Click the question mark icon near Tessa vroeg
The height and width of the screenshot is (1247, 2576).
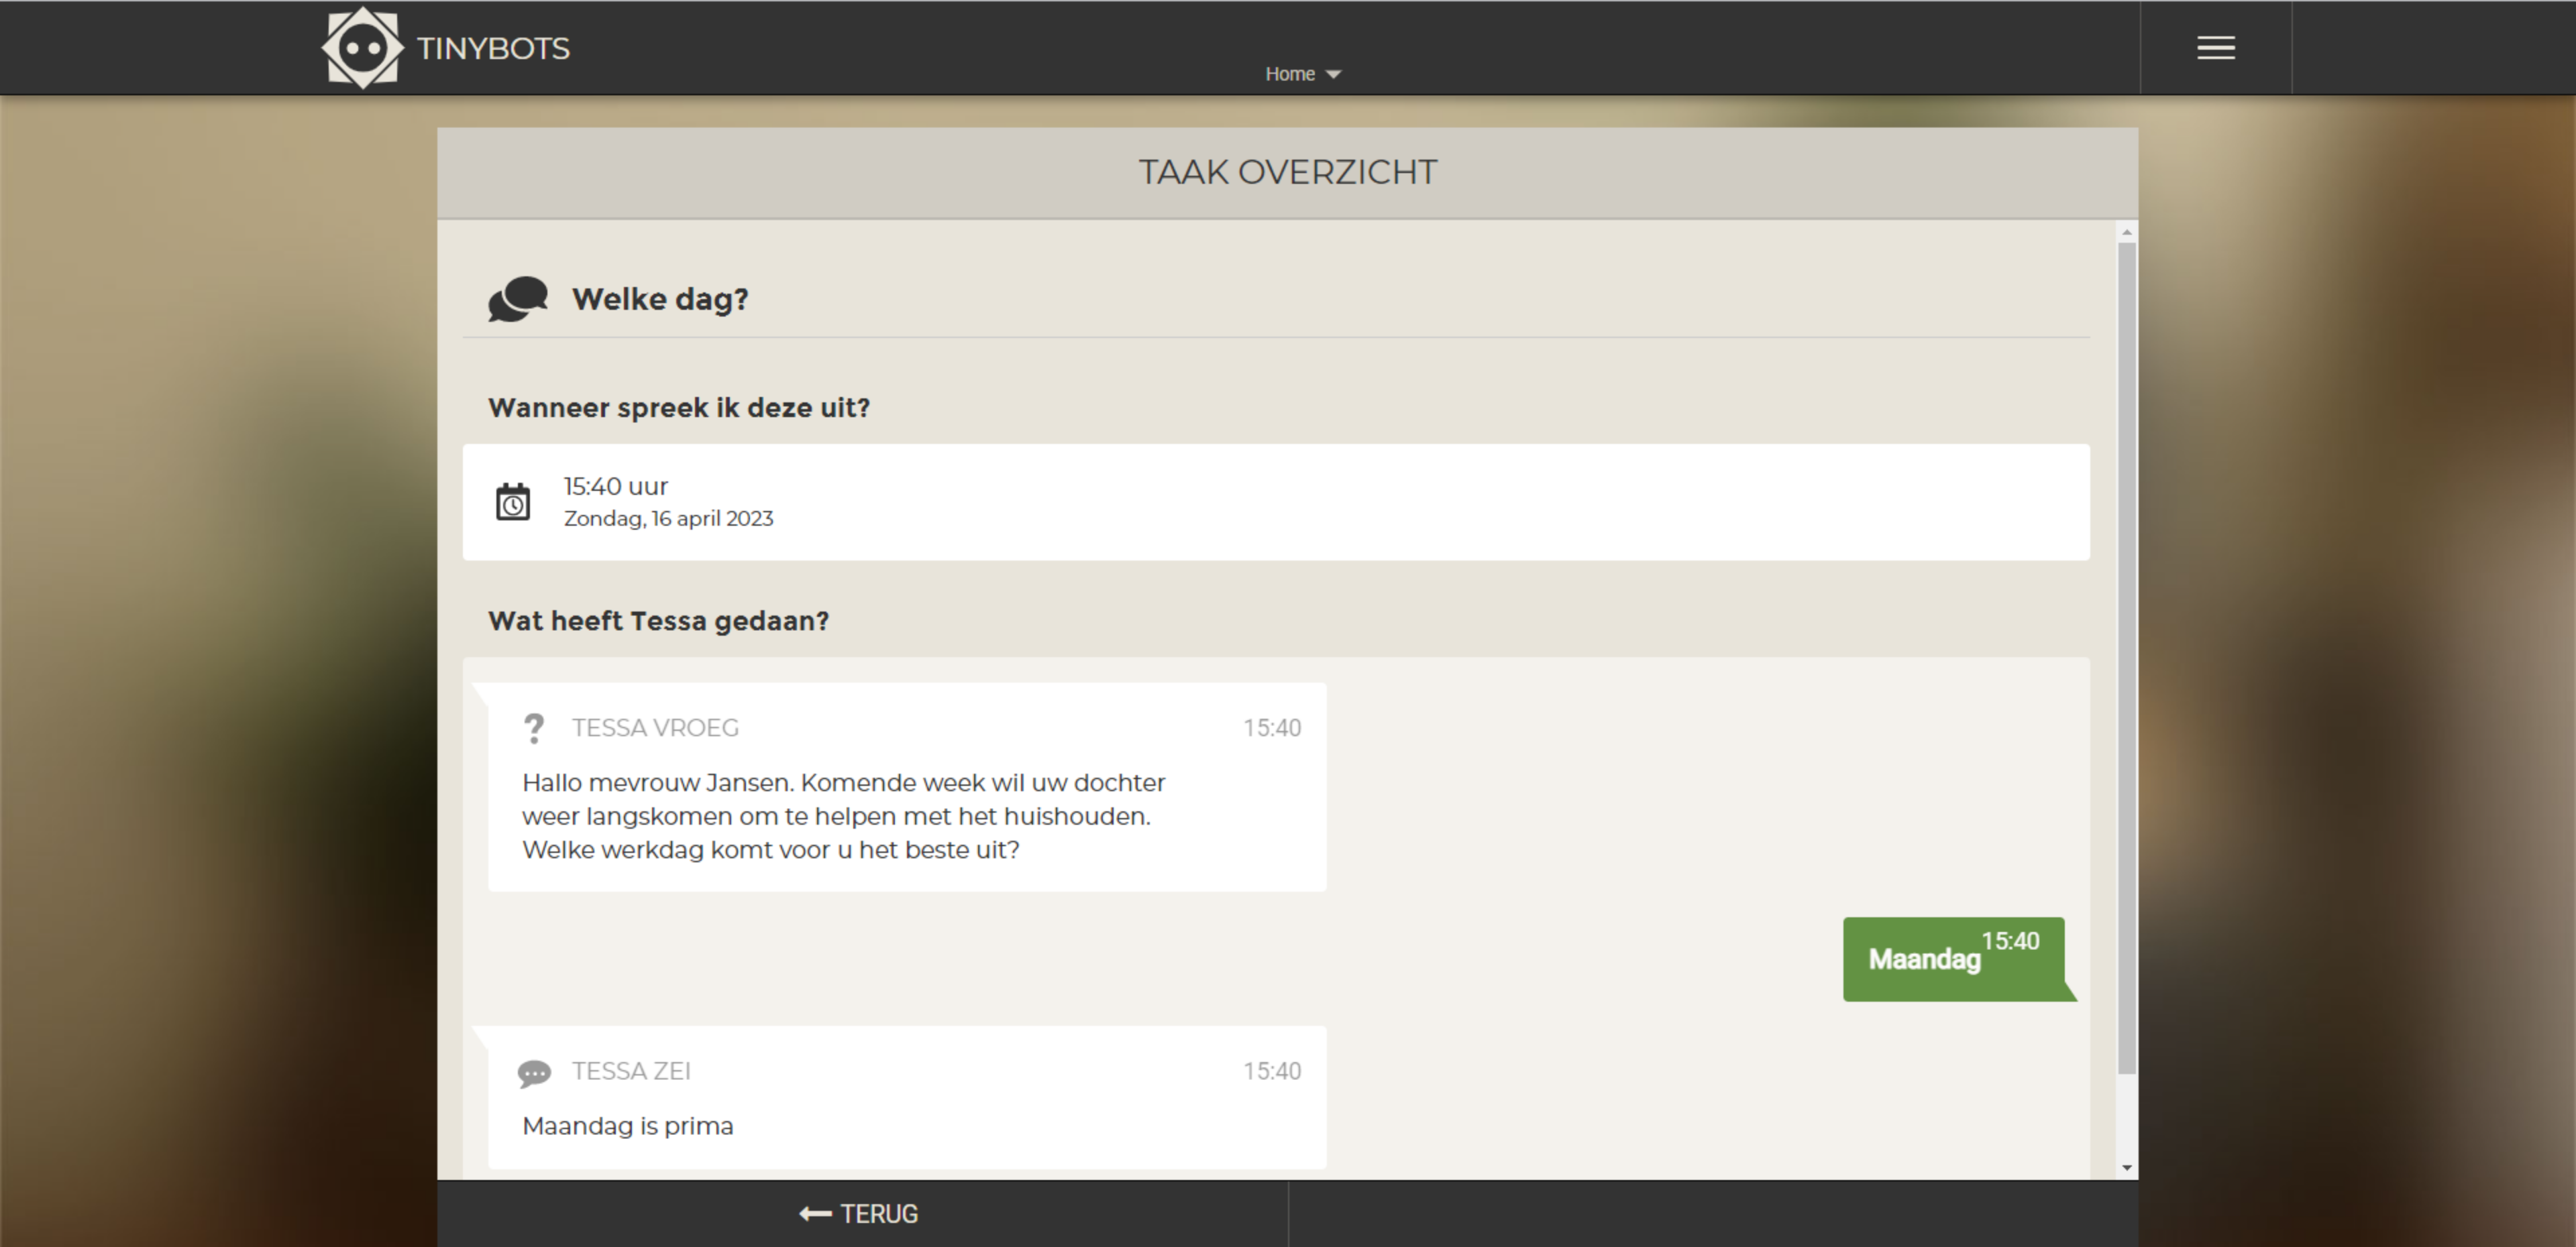[x=534, y=728]
